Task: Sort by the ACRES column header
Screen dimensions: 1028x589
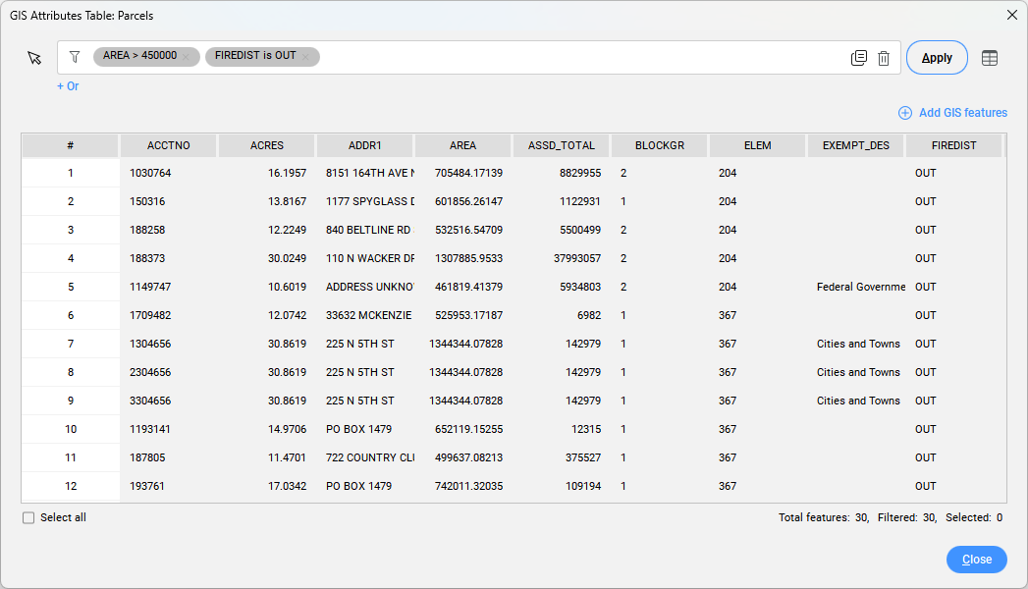Action: 267,145
